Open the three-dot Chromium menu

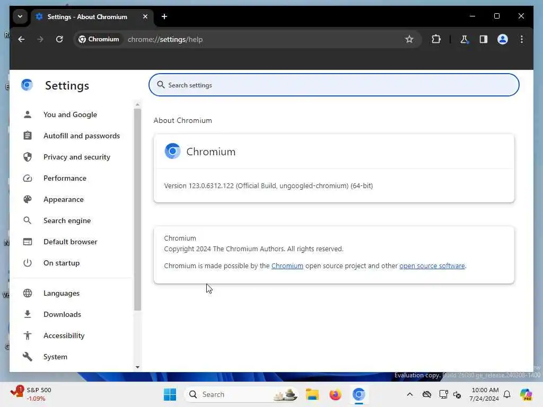[522, 39]
